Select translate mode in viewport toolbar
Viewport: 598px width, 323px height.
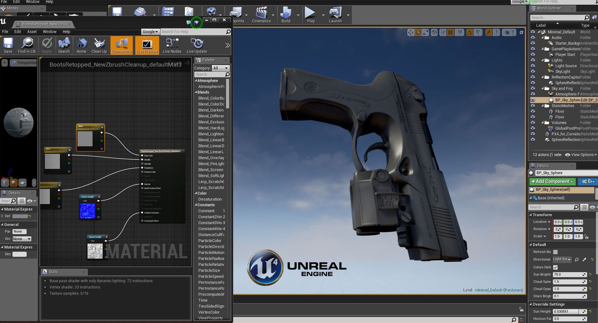[411, 32]
